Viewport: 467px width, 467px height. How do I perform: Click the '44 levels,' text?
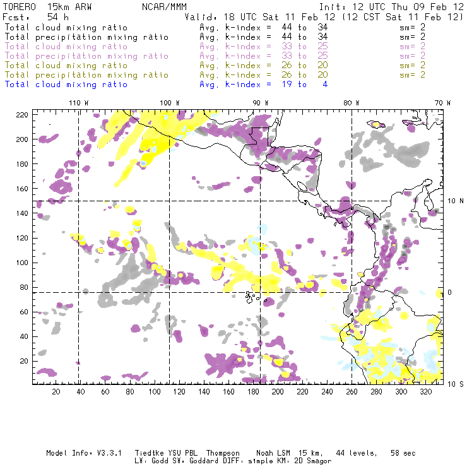tap(357, 453)
